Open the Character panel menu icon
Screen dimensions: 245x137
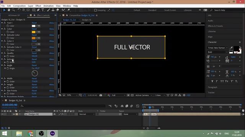(240, 42)
